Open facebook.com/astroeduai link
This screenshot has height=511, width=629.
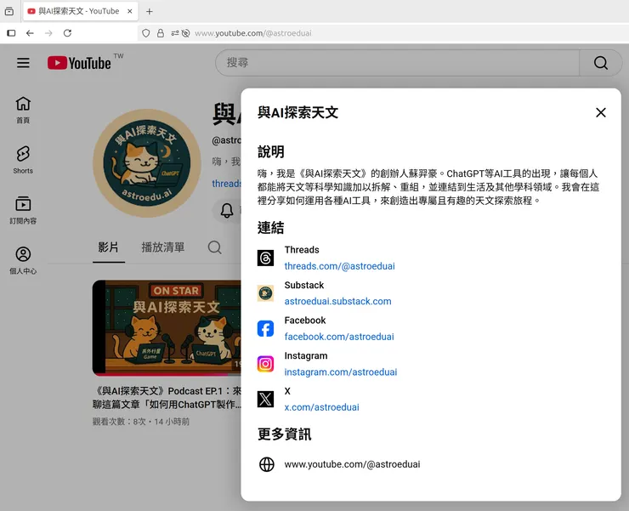tap(339, 337)
